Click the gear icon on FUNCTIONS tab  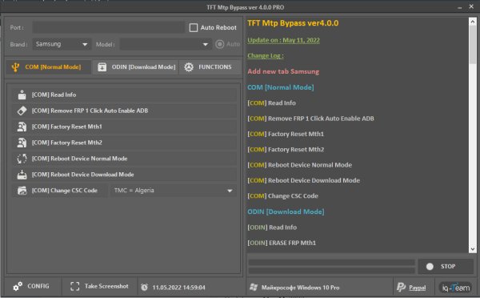[x=189, y=66]
